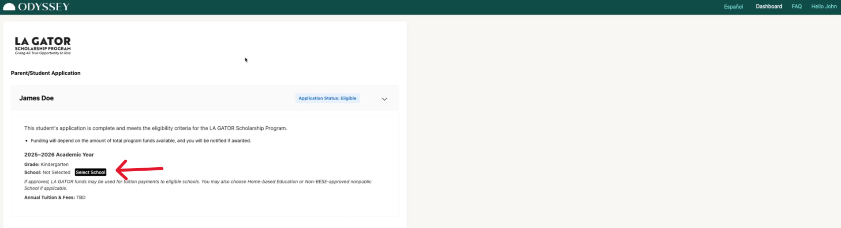Viewport: 841px width, 228px height.
Task: Select the James Doe student name
Action: (x=36, y=98)
